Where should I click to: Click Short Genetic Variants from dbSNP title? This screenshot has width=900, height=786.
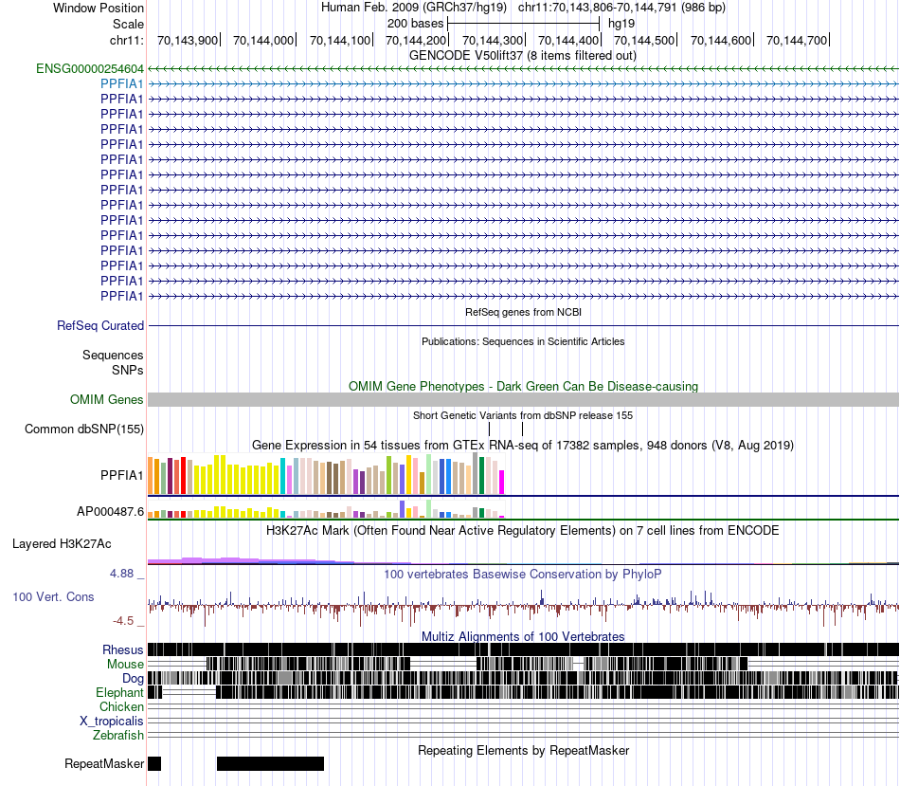coord(523,415)
